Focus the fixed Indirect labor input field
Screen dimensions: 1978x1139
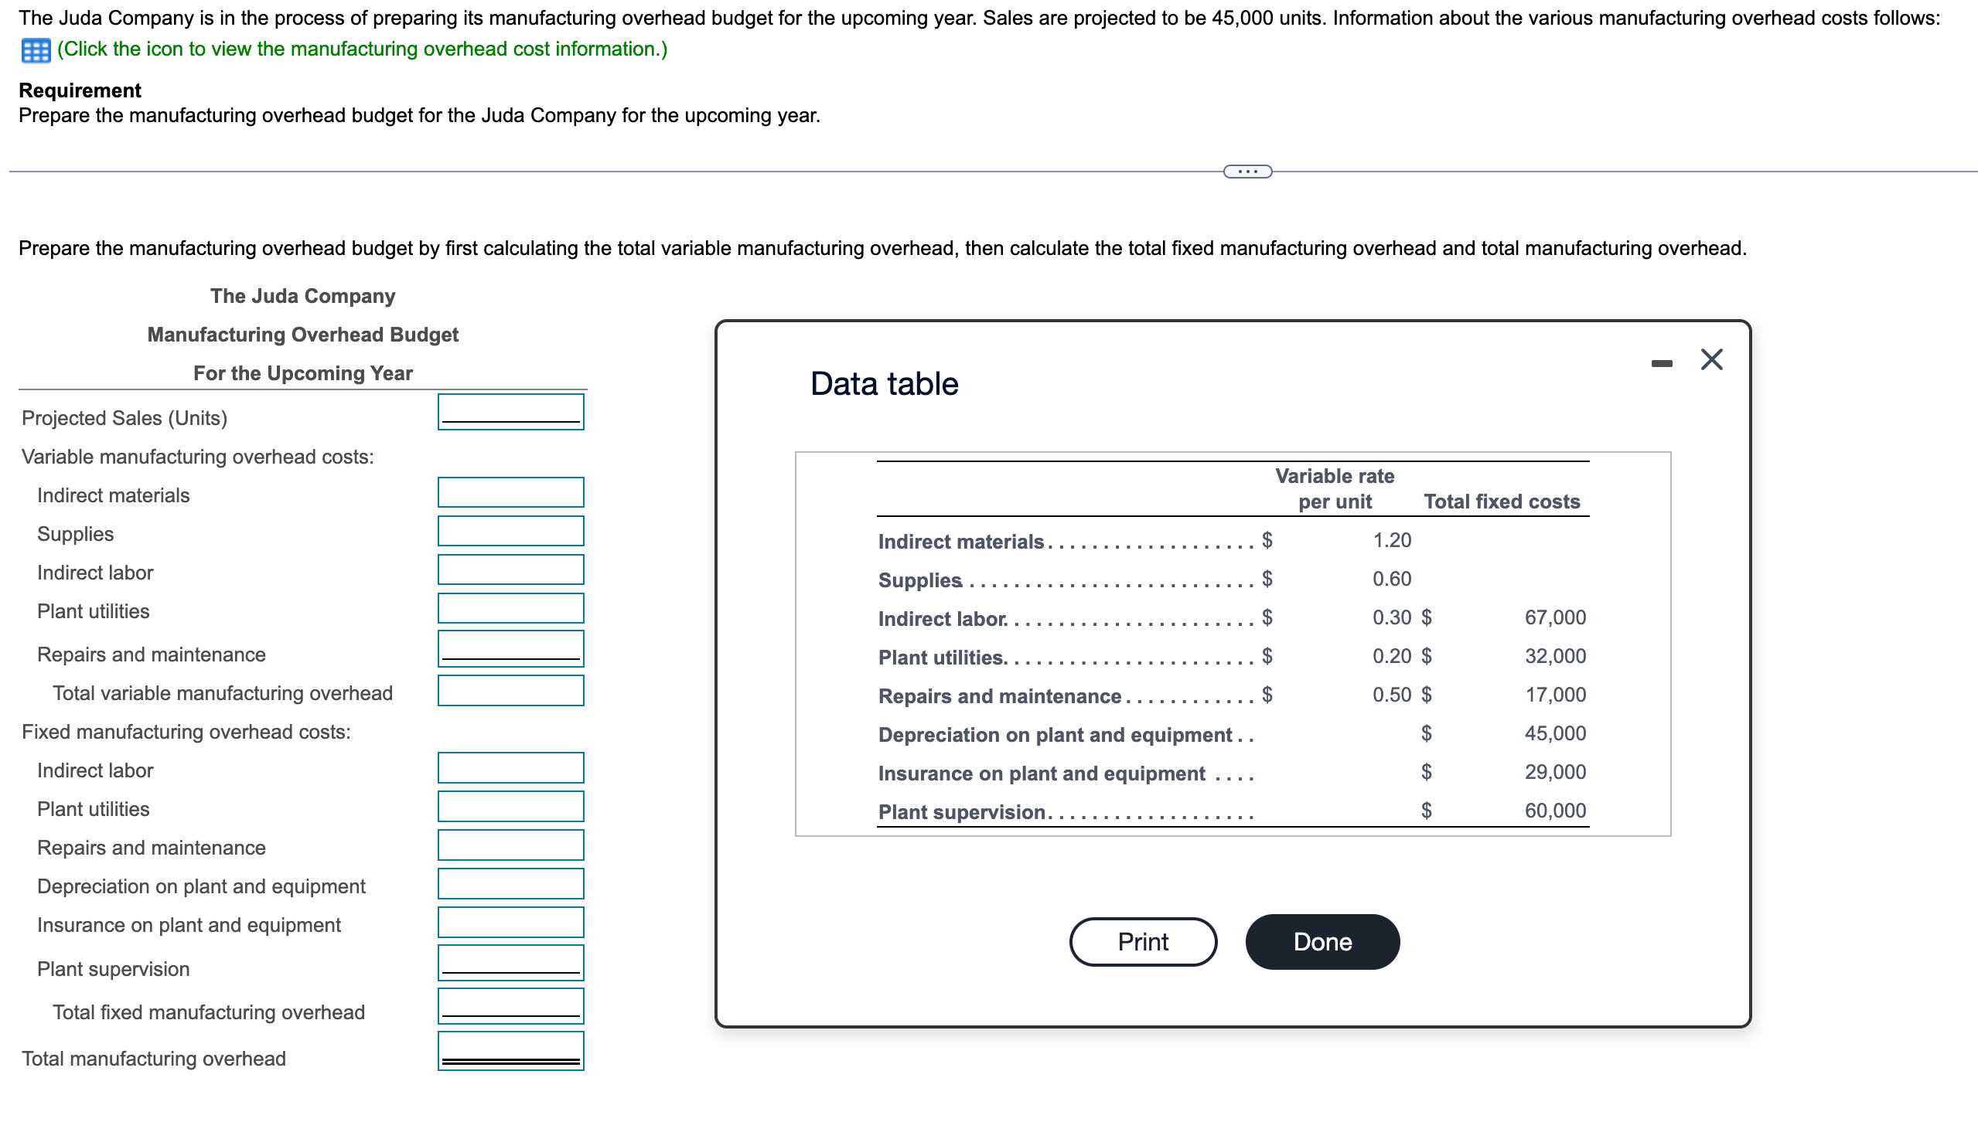tap(510, 767)
